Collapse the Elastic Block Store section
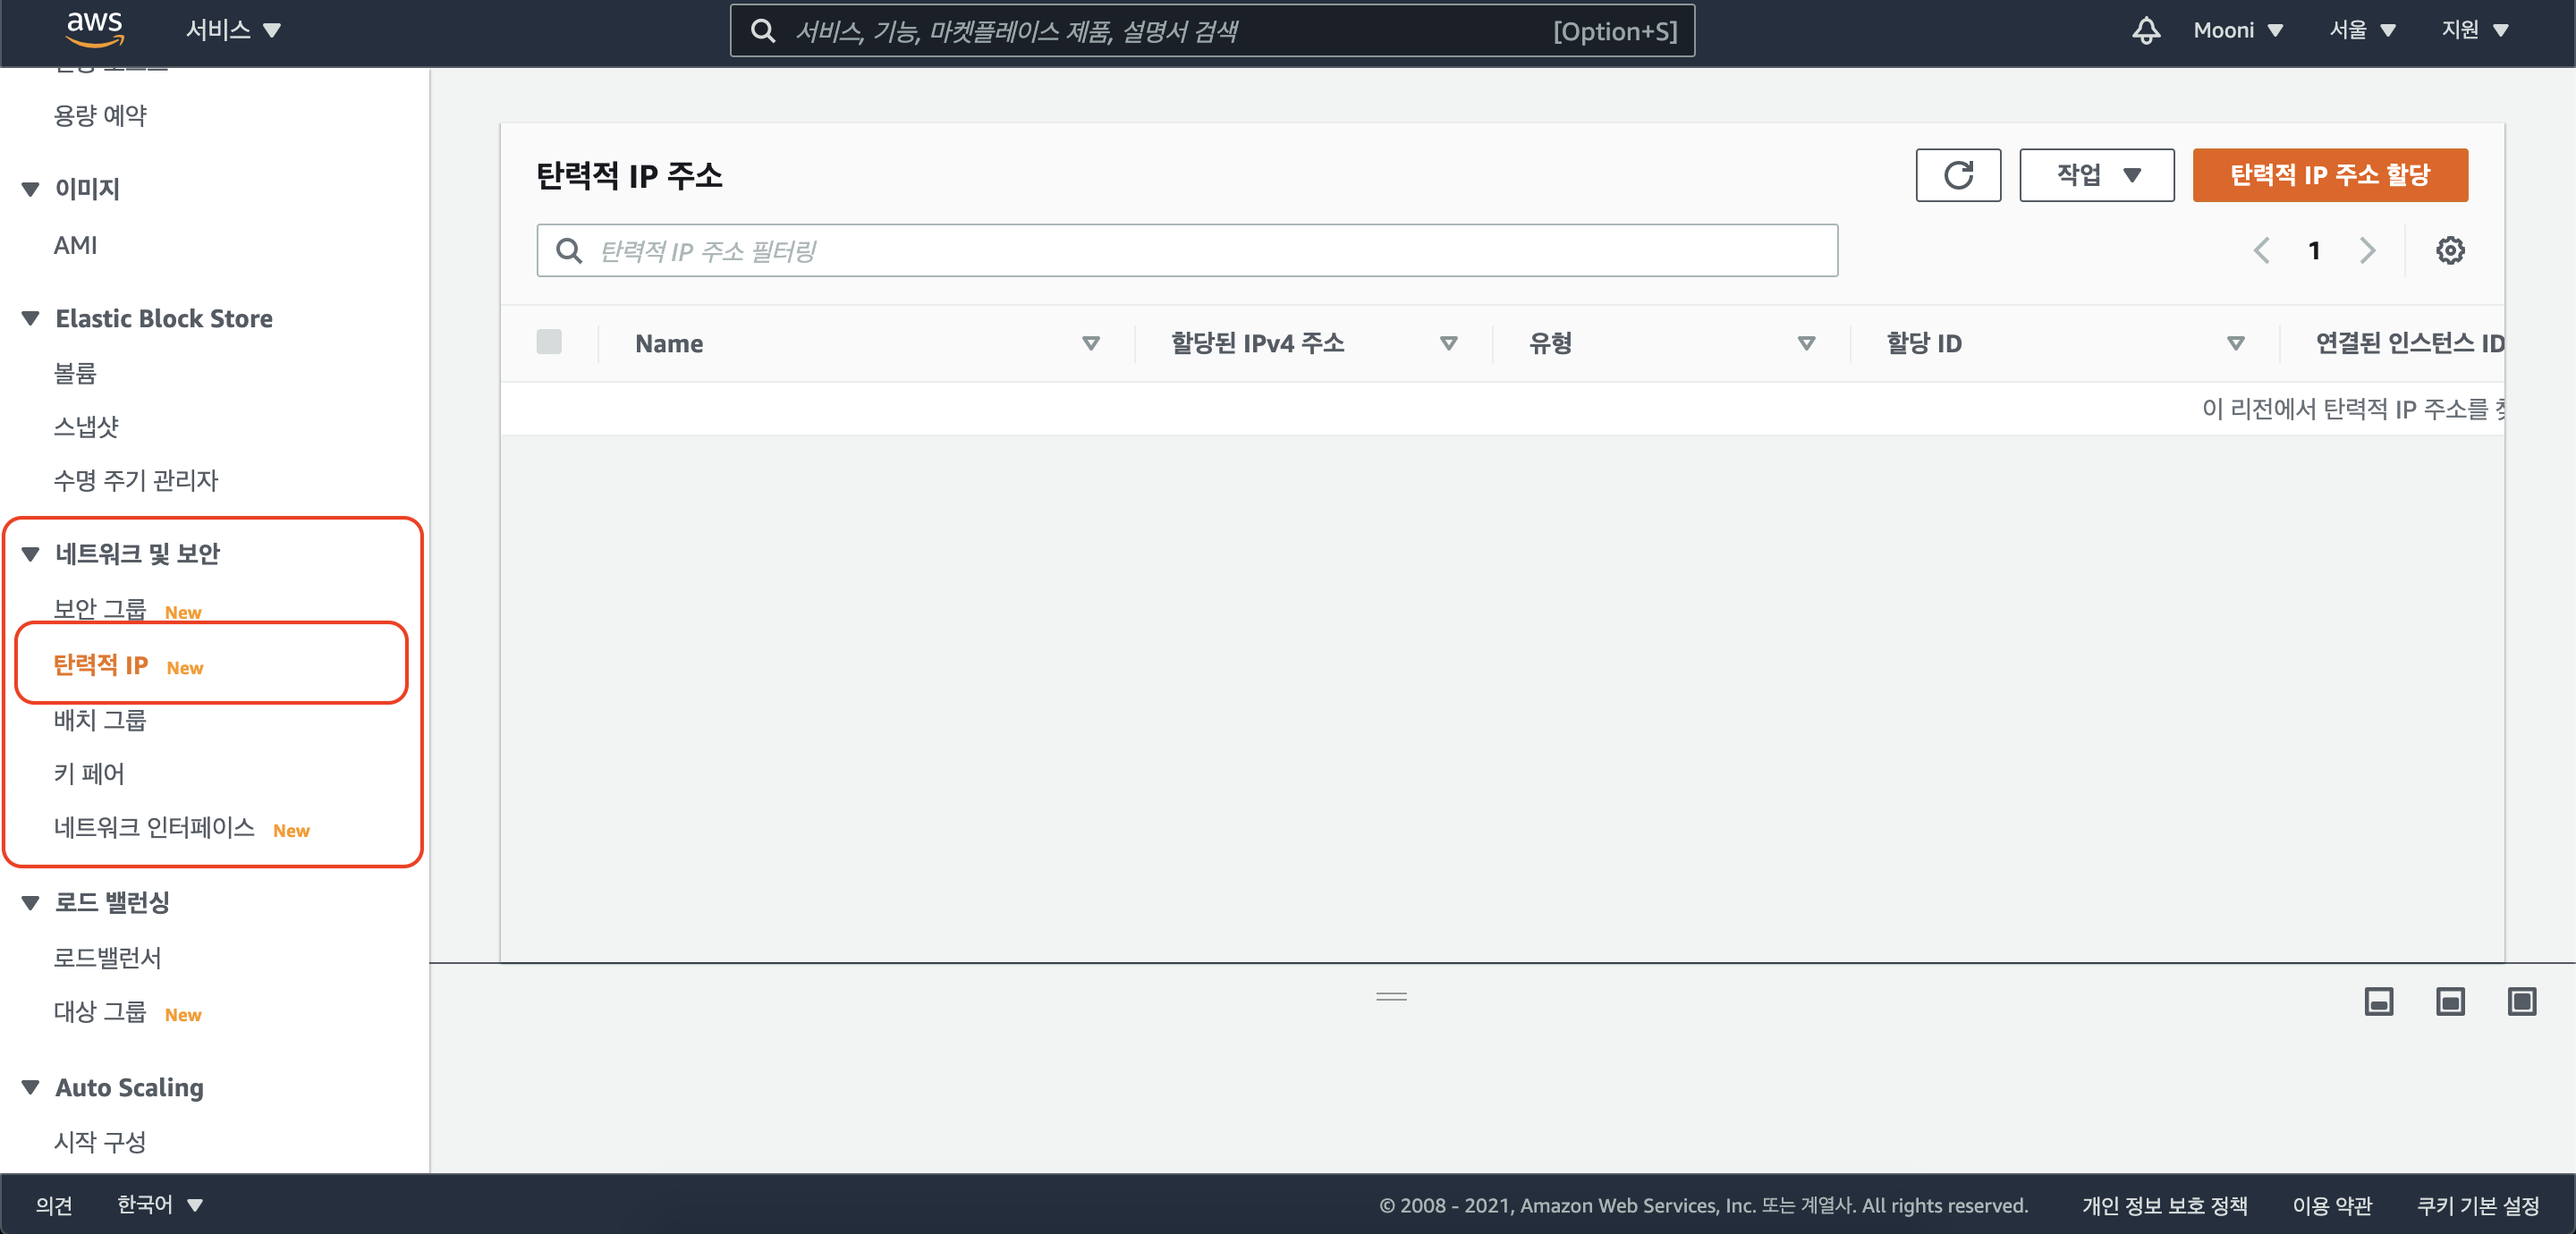 31,318
